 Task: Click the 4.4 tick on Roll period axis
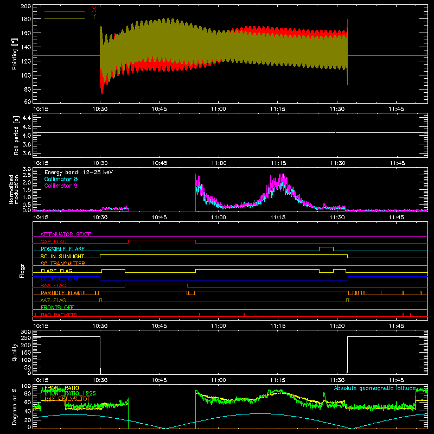[27, 118]
